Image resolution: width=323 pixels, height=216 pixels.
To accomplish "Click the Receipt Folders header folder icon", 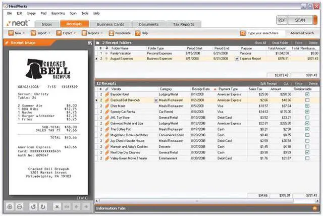I will 98,43.
